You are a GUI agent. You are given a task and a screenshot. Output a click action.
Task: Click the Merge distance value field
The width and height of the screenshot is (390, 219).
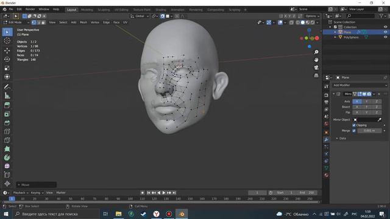(x=369, y=131)
